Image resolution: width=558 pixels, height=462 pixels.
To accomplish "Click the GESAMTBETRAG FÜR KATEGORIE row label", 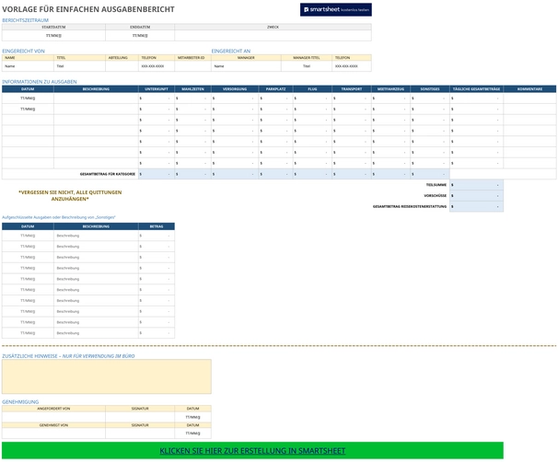I will pyautogui.click(x=108, y=174).
